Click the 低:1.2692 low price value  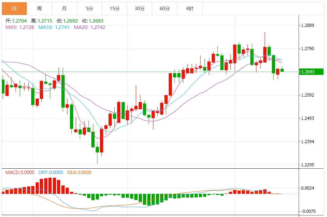tap(67, 21)
